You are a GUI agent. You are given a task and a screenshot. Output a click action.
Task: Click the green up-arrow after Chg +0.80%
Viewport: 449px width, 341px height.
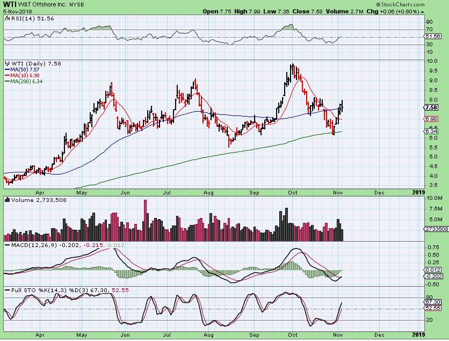(423, 12)
